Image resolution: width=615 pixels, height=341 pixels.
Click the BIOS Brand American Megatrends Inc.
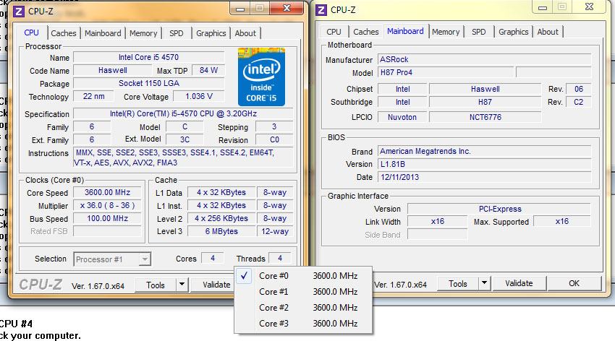click(x=484, y=151)
